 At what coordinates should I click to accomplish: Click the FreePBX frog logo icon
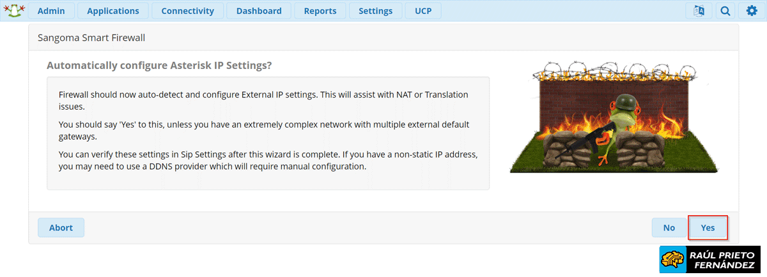tap(14, 10)
